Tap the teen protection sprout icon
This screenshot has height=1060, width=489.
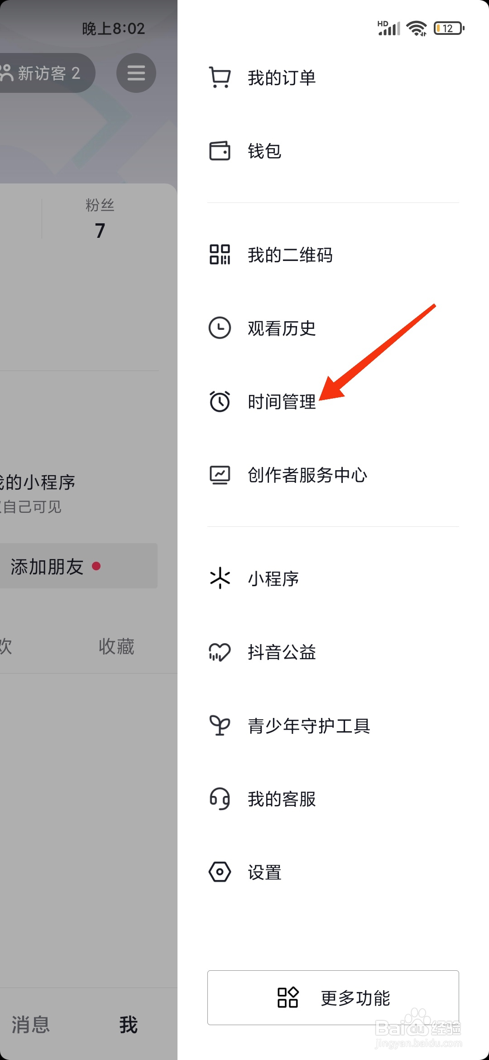220,725
